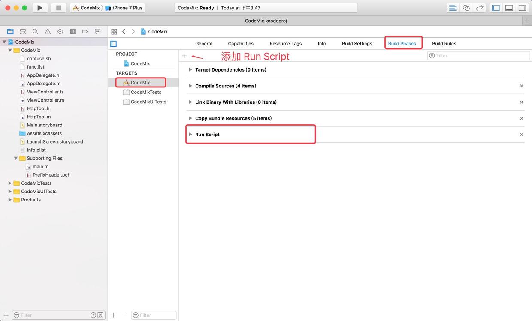
Task: Expand the CodeMixUITests group
Action: [10, 192]
